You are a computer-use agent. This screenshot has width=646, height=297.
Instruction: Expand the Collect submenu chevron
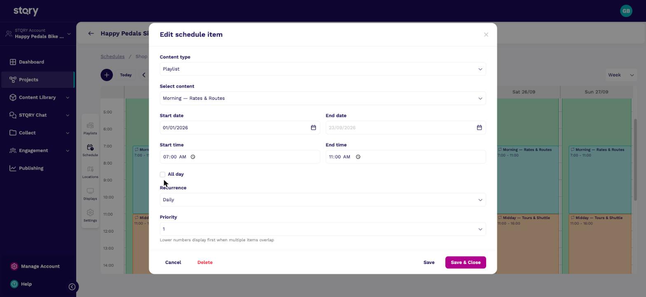coord(68,133)
